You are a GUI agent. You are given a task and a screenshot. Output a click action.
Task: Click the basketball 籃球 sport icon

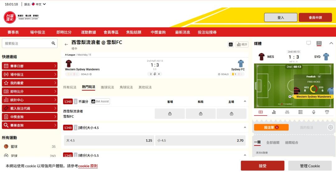click(x=6, y=146)
